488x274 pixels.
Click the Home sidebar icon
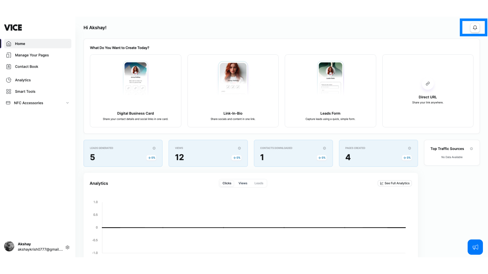point(8,43)
